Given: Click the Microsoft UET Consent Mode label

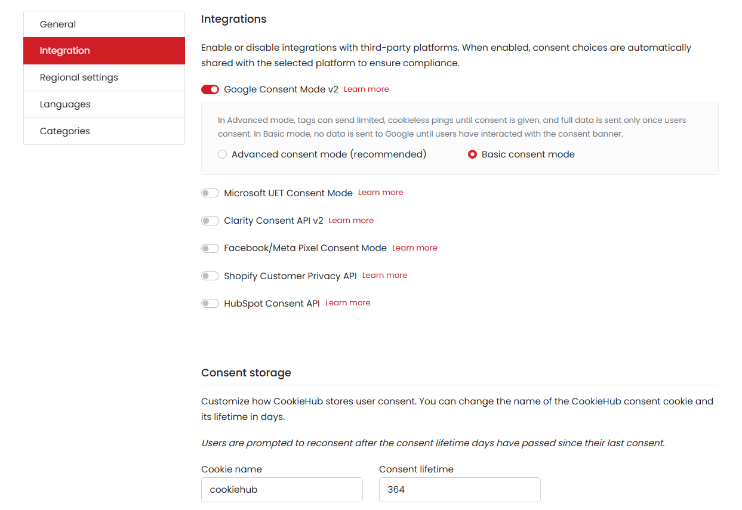Looking at the screenshot, I should [288, 193].
